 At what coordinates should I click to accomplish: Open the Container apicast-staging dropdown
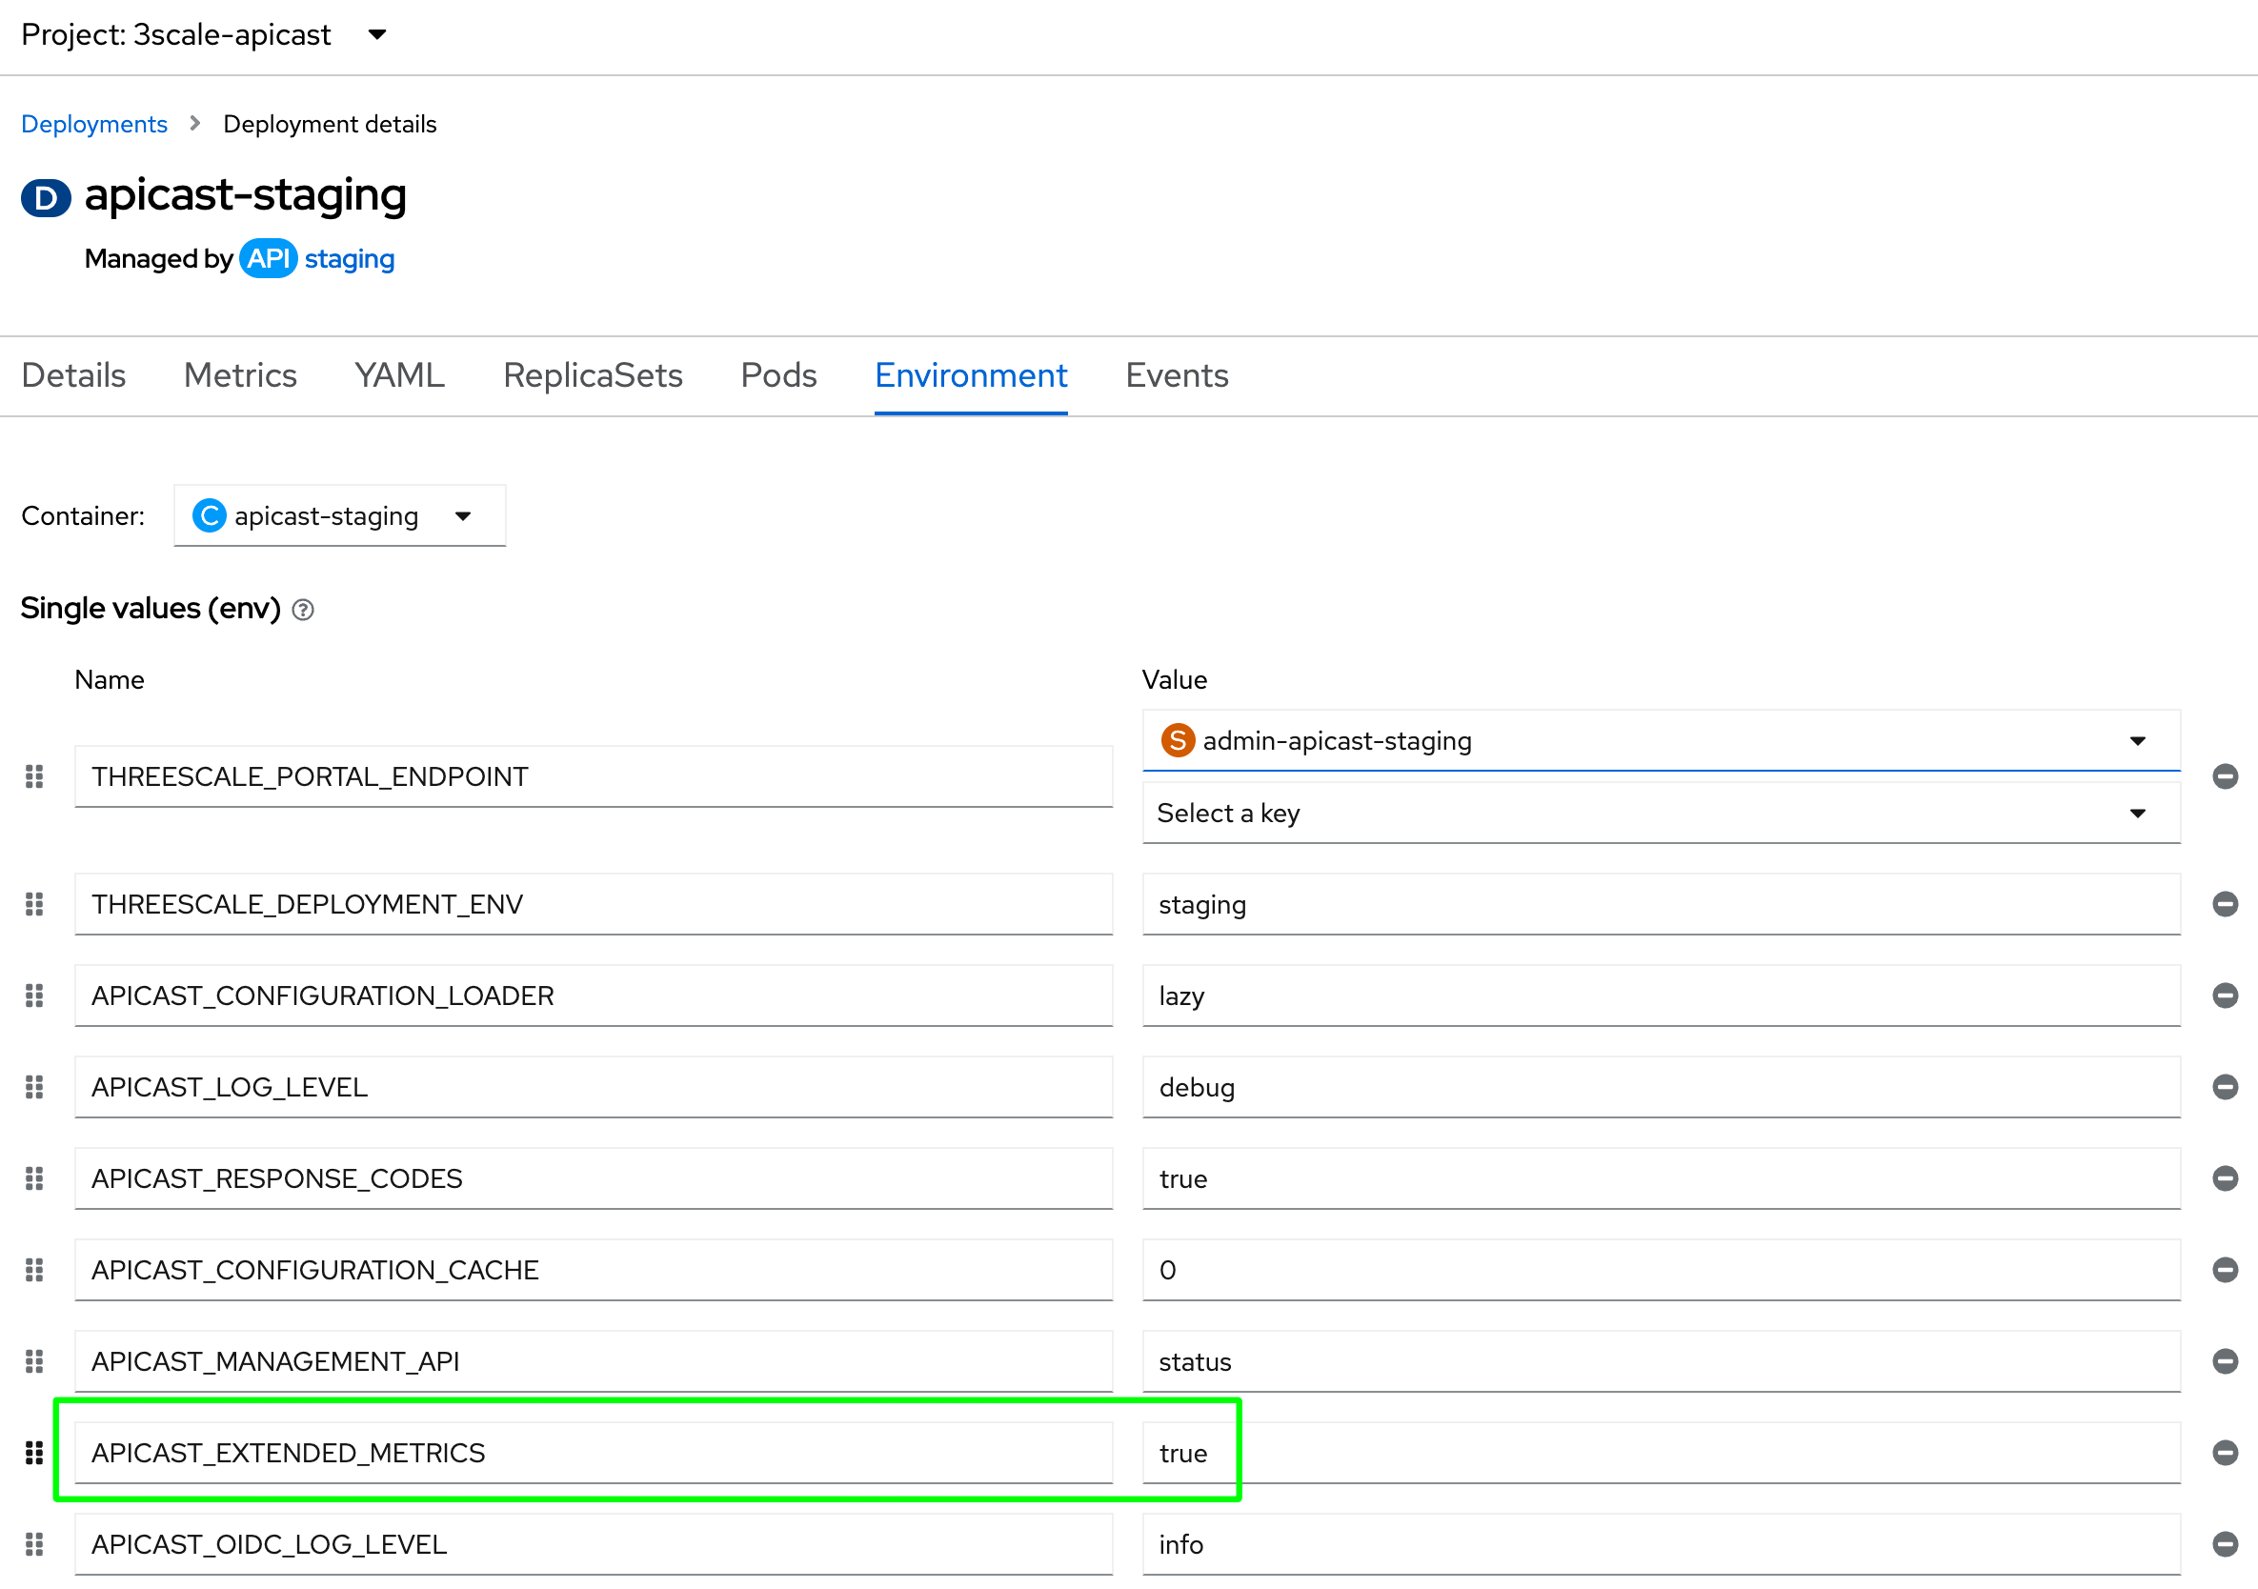click(338, 515)
